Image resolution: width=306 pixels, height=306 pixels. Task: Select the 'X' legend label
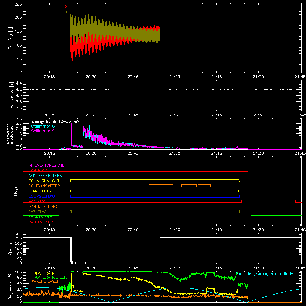pyautogui.click(x=66, y=7)
